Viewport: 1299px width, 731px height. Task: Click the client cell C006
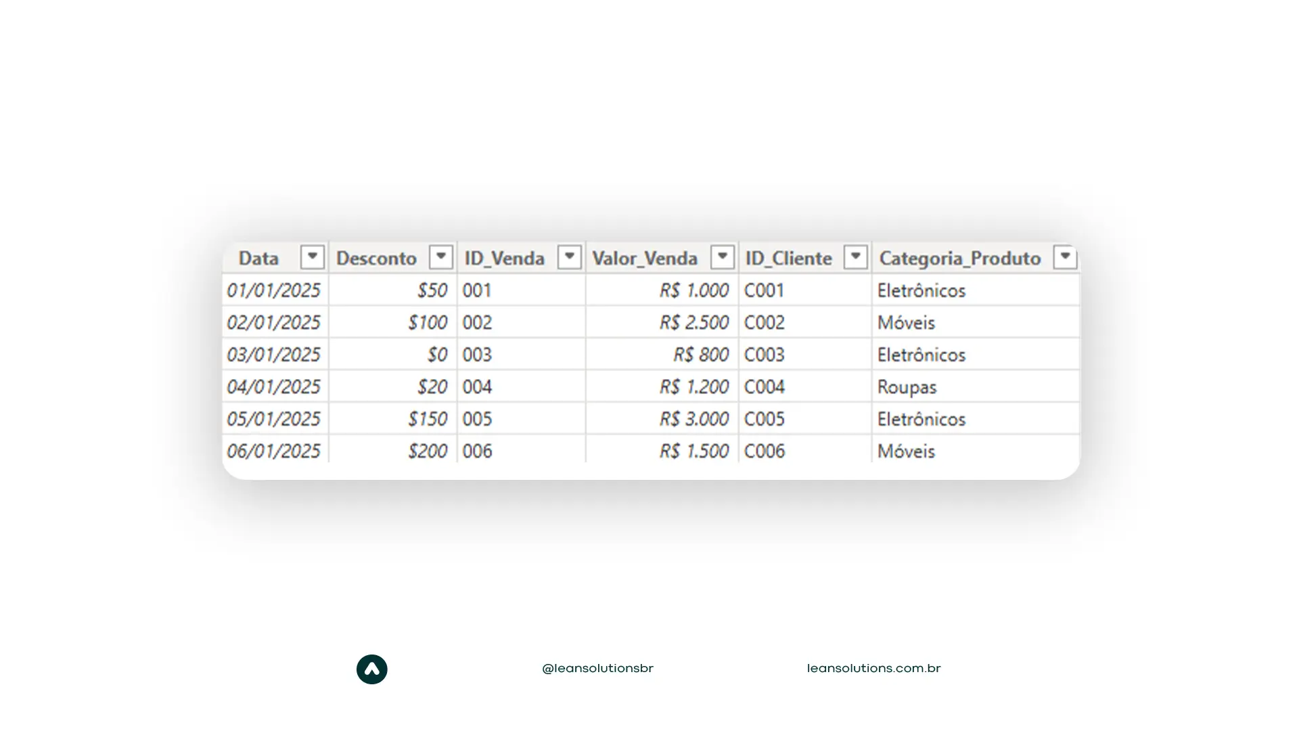805,450
